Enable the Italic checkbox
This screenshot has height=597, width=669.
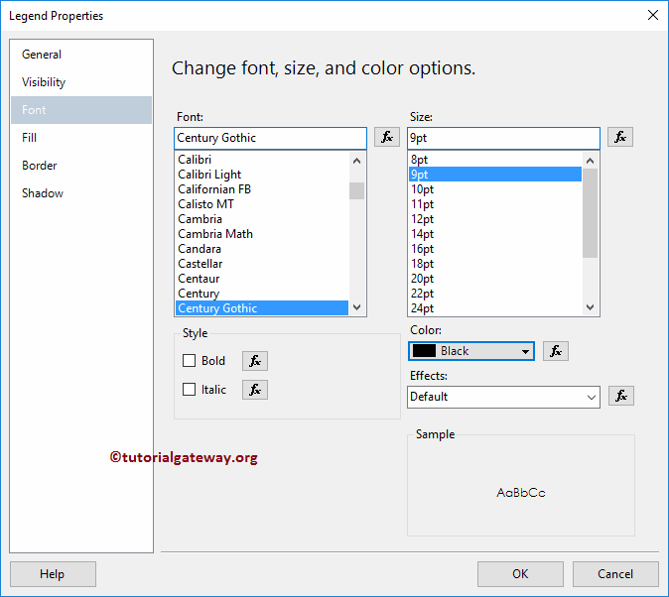point(189,390)
